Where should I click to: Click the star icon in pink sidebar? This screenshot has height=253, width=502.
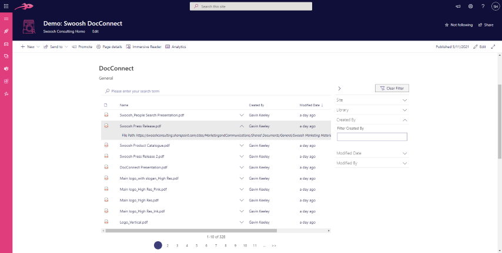[x=6, y=94]
